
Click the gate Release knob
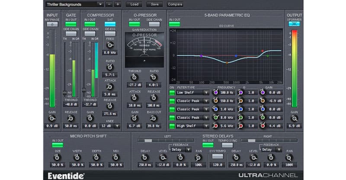(x=71, y=118)
